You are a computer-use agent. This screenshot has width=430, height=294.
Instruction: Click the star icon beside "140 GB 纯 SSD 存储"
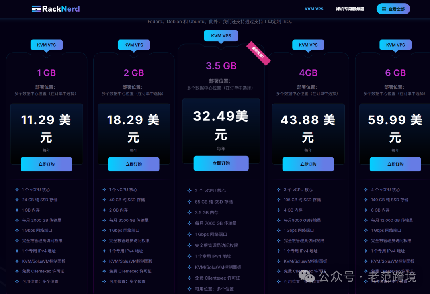coord(366,200)
